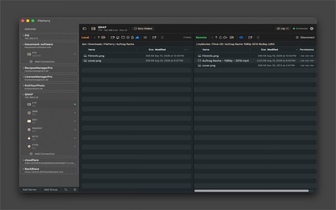Toggle hidden files in Local pane
This screenshot has height=210, width=336.
tap(145, 37)
